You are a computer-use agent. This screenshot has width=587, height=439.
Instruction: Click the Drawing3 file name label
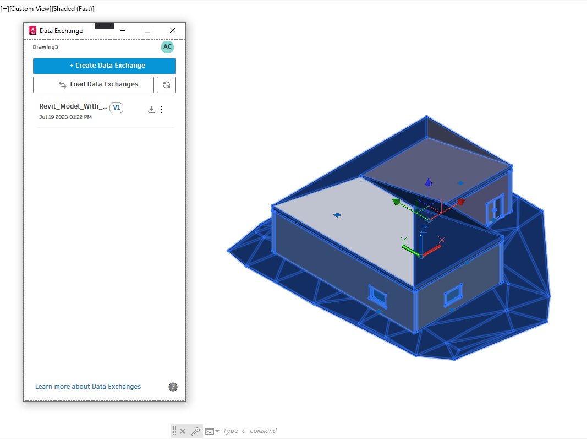pyautogui.click(x=45, y=47)
